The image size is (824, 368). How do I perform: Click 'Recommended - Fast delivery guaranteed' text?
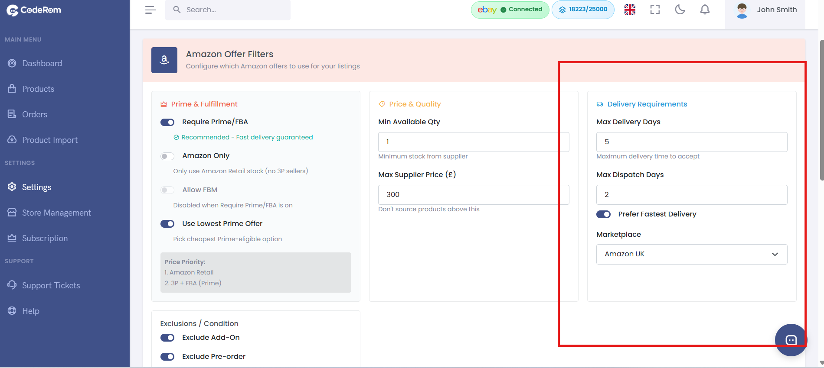(247, 137)
